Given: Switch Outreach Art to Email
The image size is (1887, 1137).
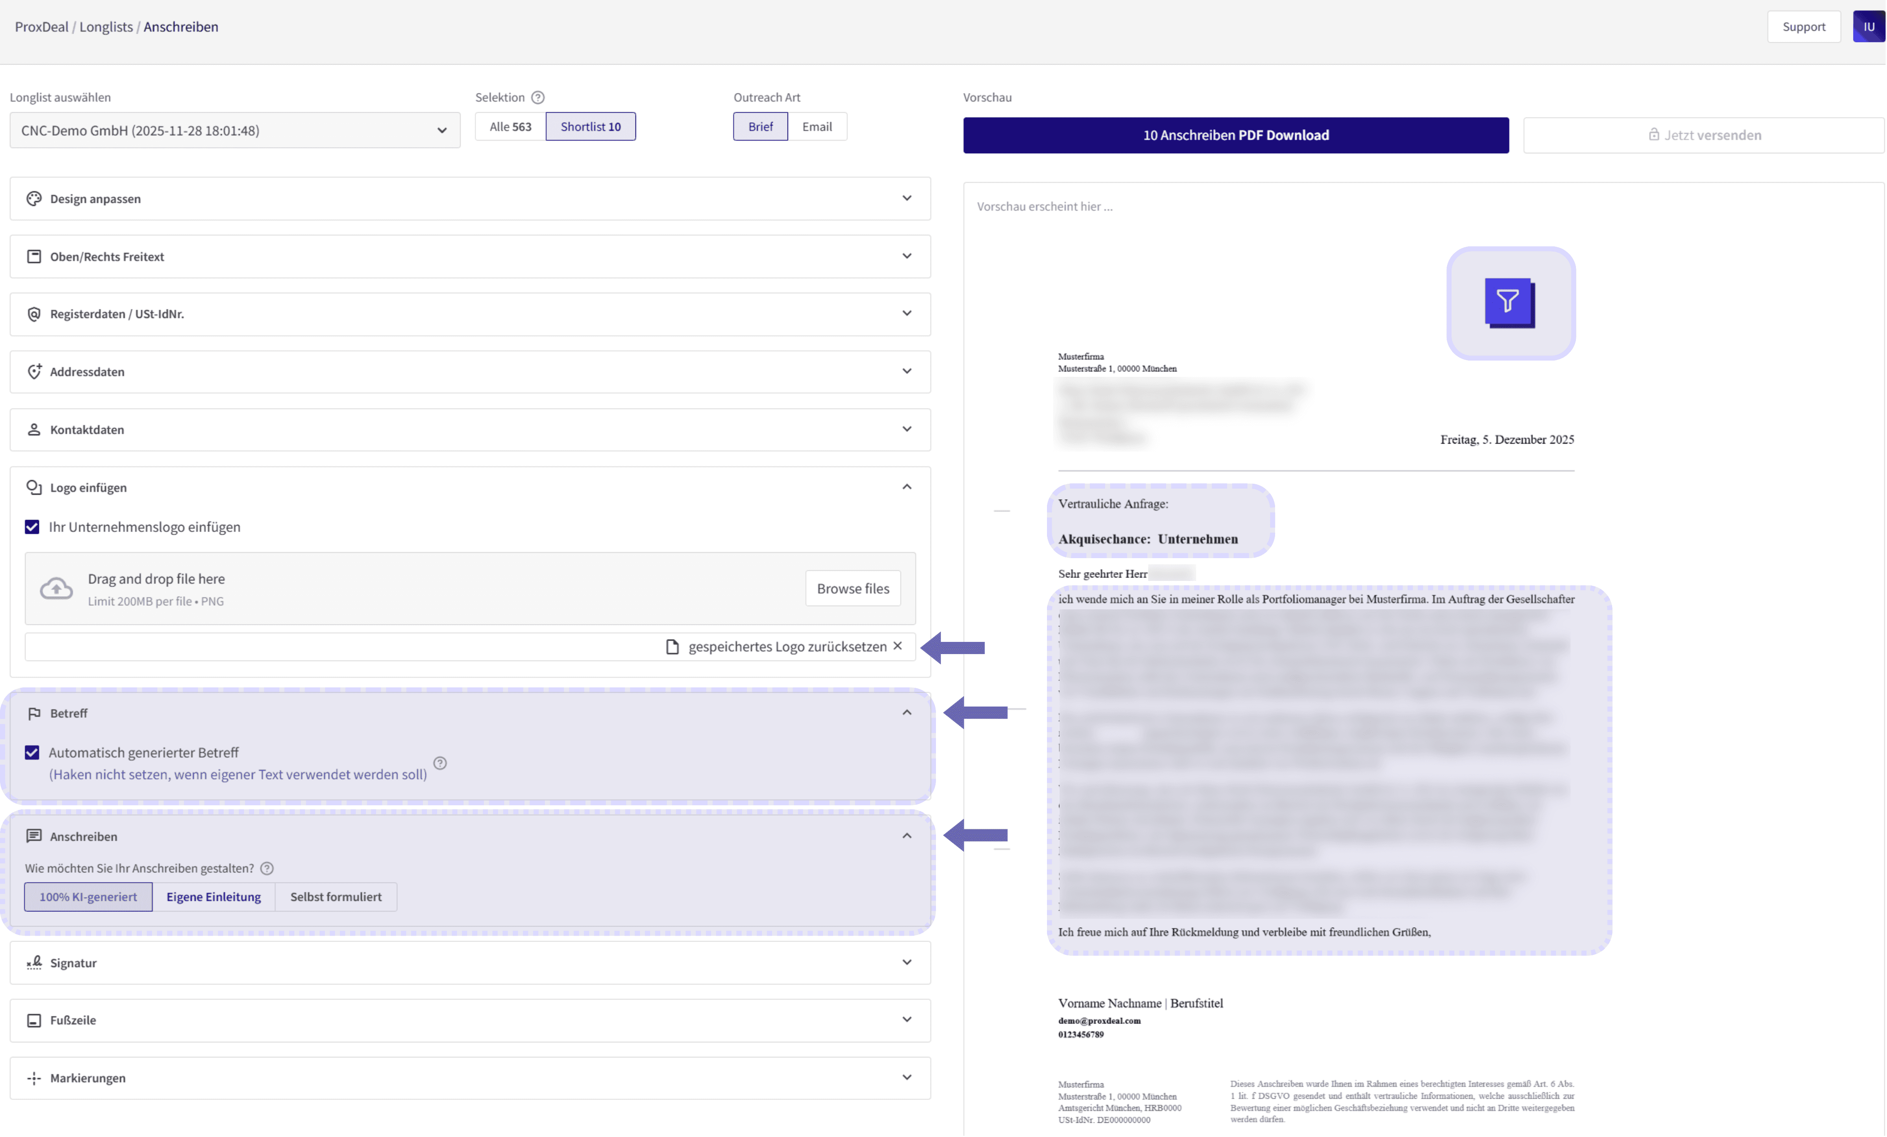Looking at the screenshot, I should tap(816, 126).
